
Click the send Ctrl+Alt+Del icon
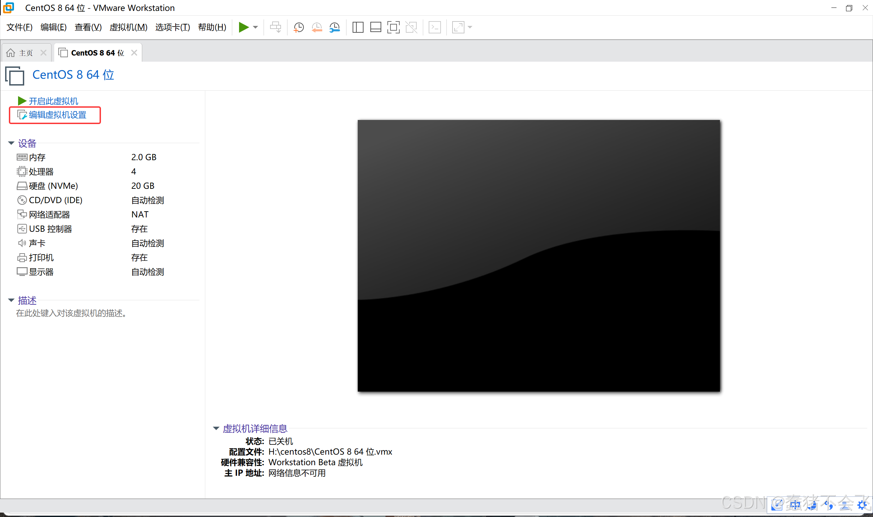point(275,27)
